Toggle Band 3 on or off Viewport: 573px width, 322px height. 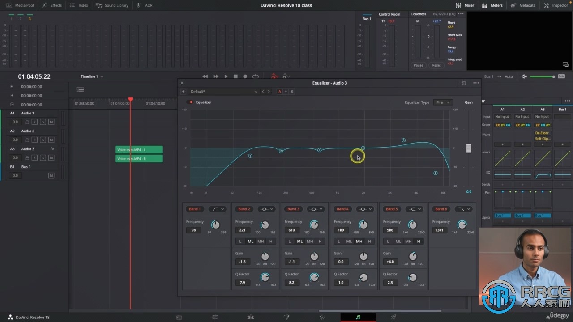(293, 209)
